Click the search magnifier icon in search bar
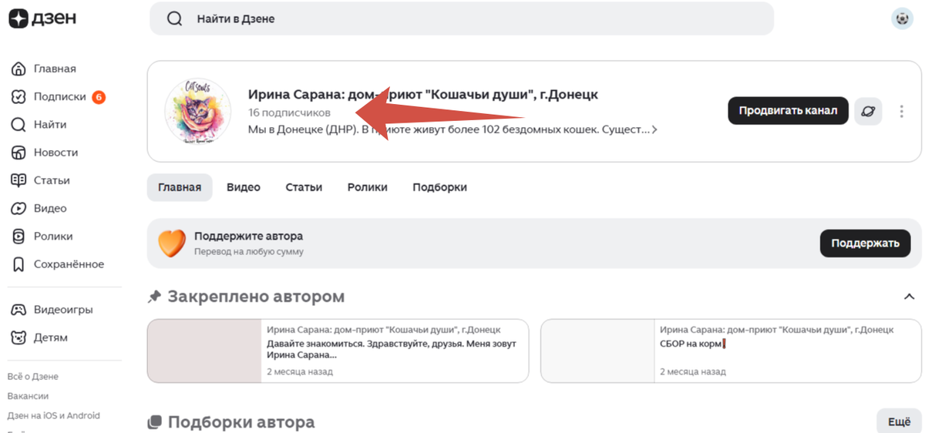 (x=175, y=18)
